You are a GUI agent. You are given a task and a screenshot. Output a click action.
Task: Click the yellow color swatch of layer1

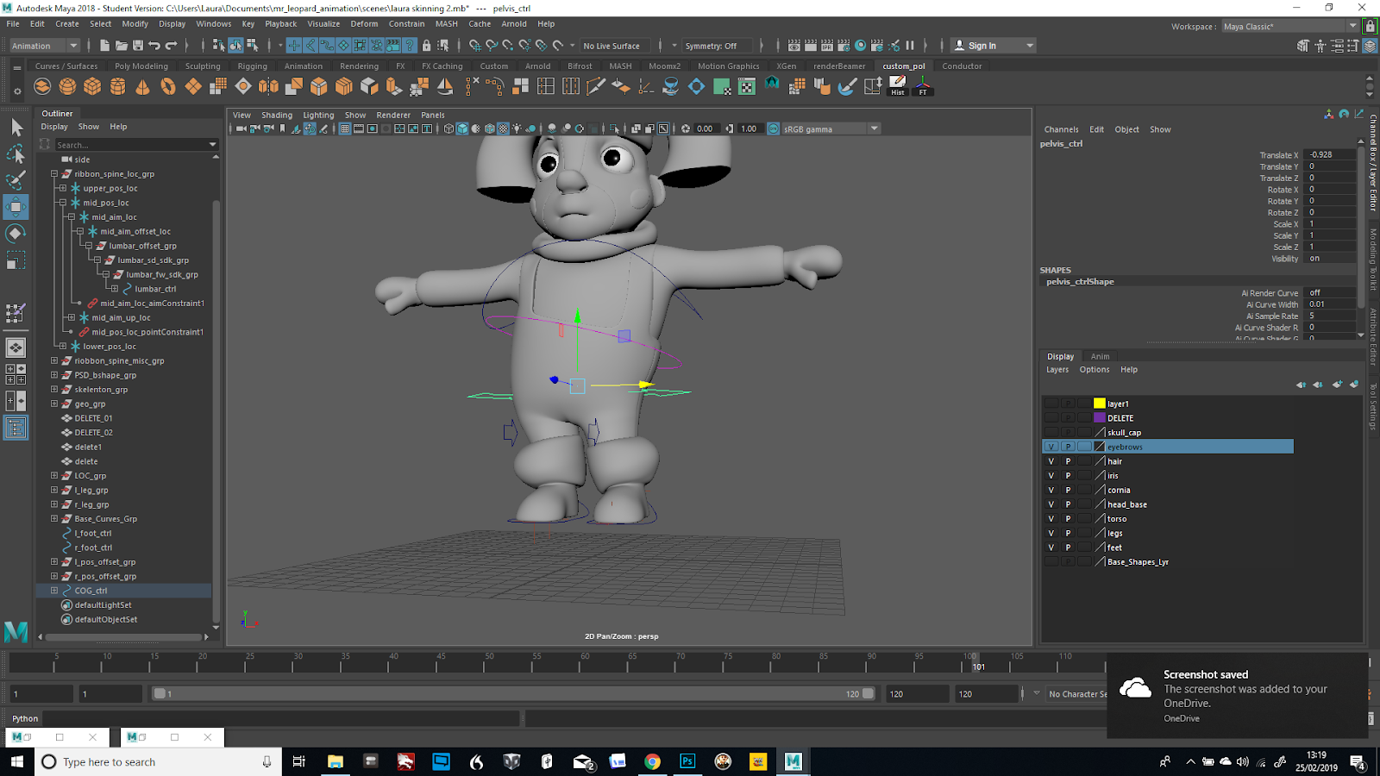1100,404
